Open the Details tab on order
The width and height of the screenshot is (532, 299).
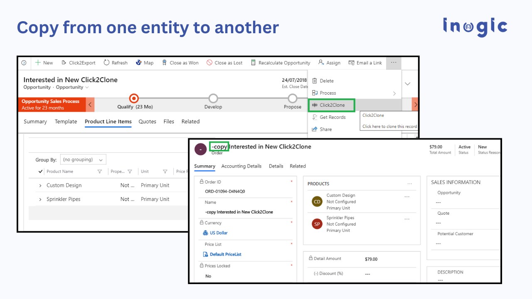[x=276, y=166]
